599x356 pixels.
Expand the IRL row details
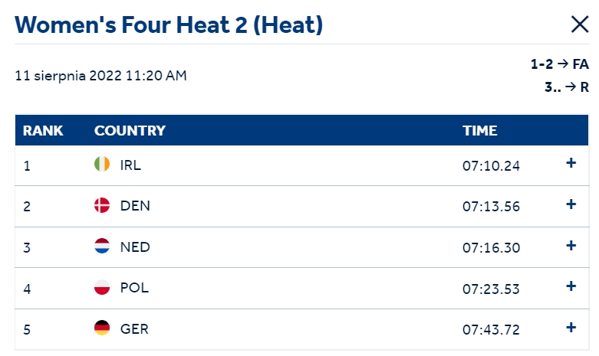(571, 163)
